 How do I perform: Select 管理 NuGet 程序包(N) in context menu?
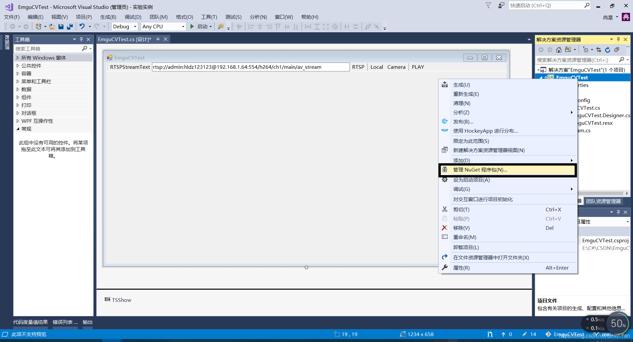point(508,170)
